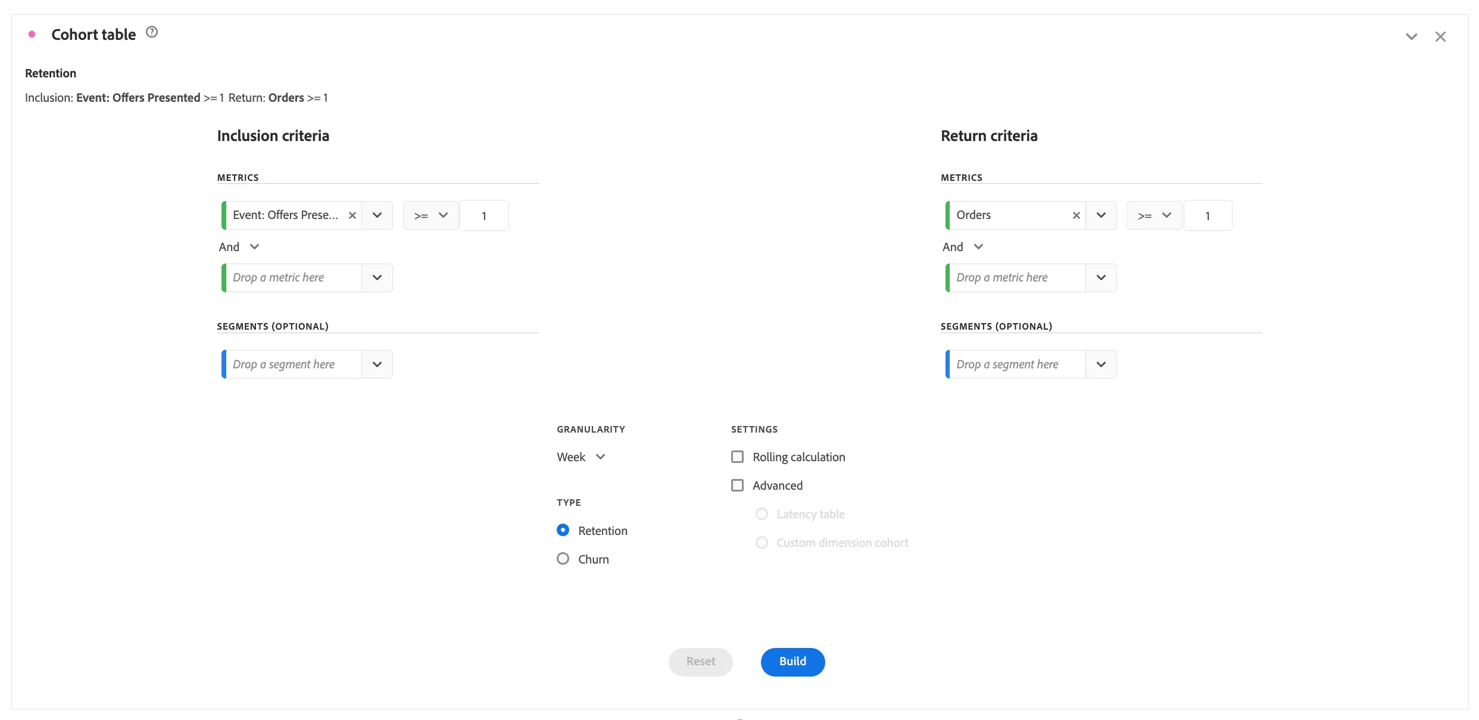
Task: Open the inclusion operator >= dropdown
Action: click(431, 215)
